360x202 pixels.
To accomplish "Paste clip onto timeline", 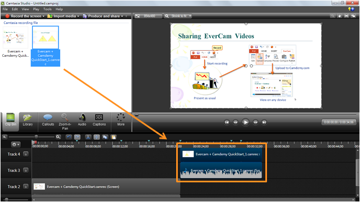I will click(114, 137).
